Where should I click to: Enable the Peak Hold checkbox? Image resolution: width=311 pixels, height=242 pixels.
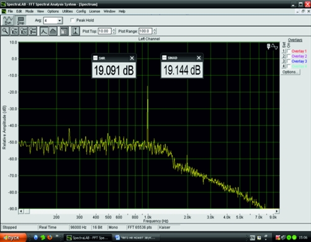click(x=72, y=20)
